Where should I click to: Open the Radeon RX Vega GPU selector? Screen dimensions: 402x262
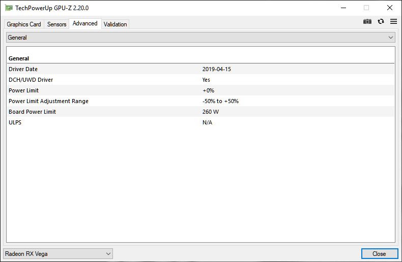coord(58,254)
